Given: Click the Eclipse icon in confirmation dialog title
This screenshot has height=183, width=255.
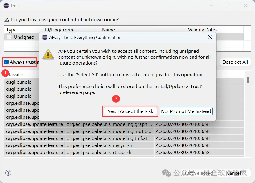Looking at the screenshot, I should click(x=45, y=37).
